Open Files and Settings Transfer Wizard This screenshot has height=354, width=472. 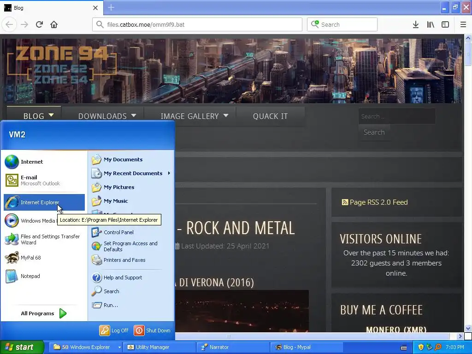pyautogui.click(x=44, y=239)
